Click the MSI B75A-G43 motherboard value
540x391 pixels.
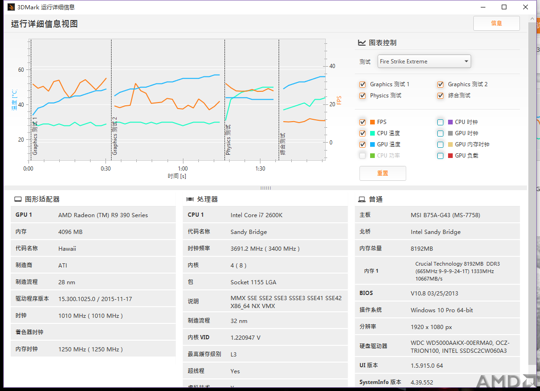coord(445,215)
